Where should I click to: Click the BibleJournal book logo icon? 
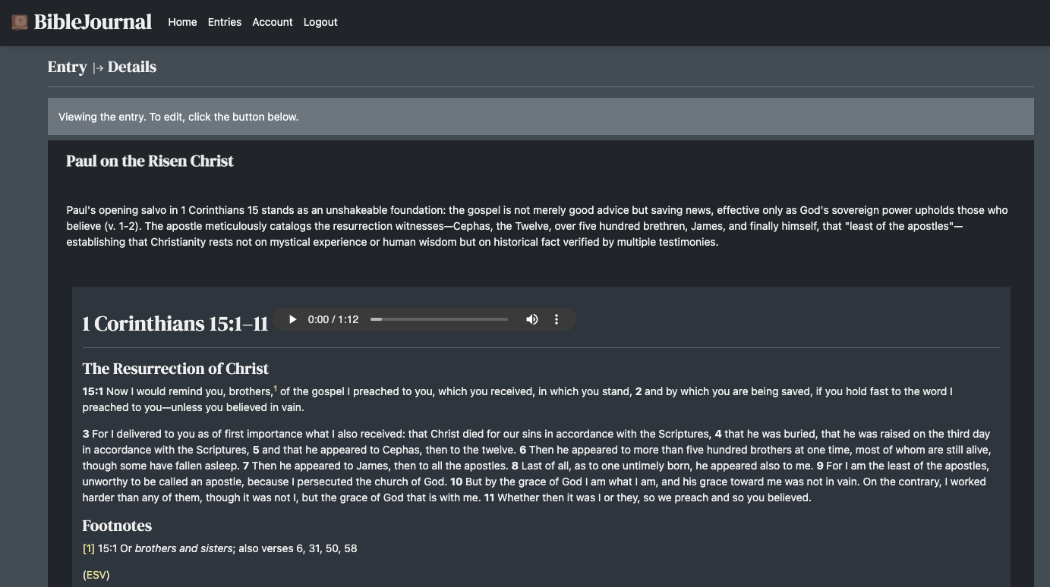pyautogui.click(x=18, y=21)
